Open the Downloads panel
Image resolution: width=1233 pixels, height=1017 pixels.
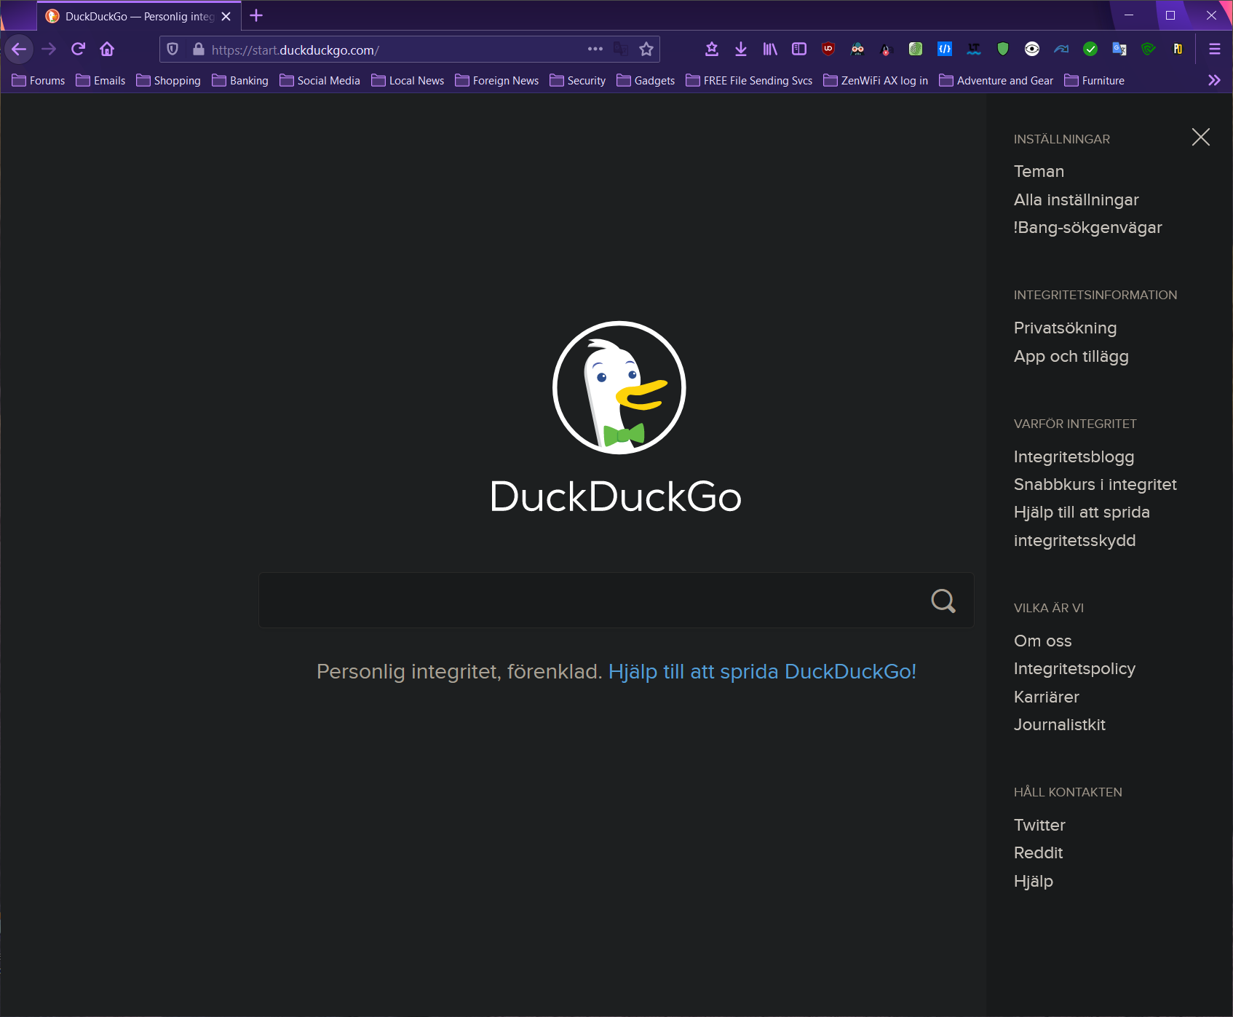pos(741,50)
